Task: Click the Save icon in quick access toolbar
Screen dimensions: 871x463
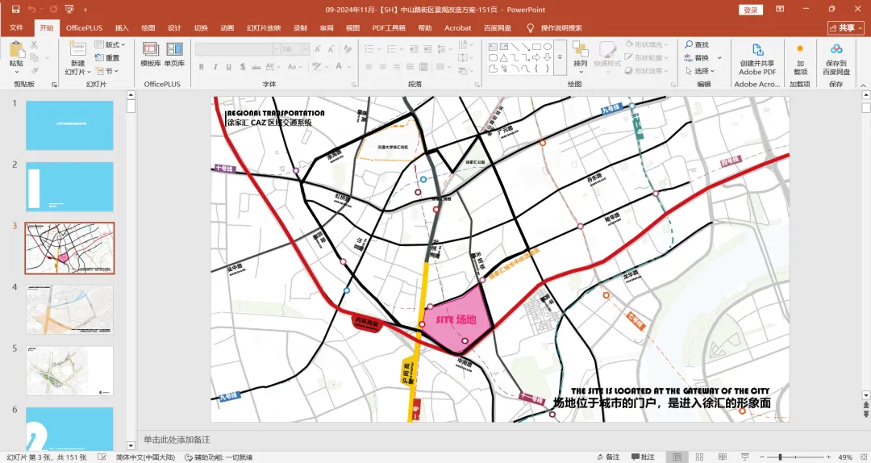Action: [15, 10]
